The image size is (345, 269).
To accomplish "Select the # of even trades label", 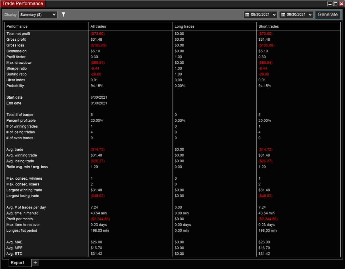I will tap(20, 138).
